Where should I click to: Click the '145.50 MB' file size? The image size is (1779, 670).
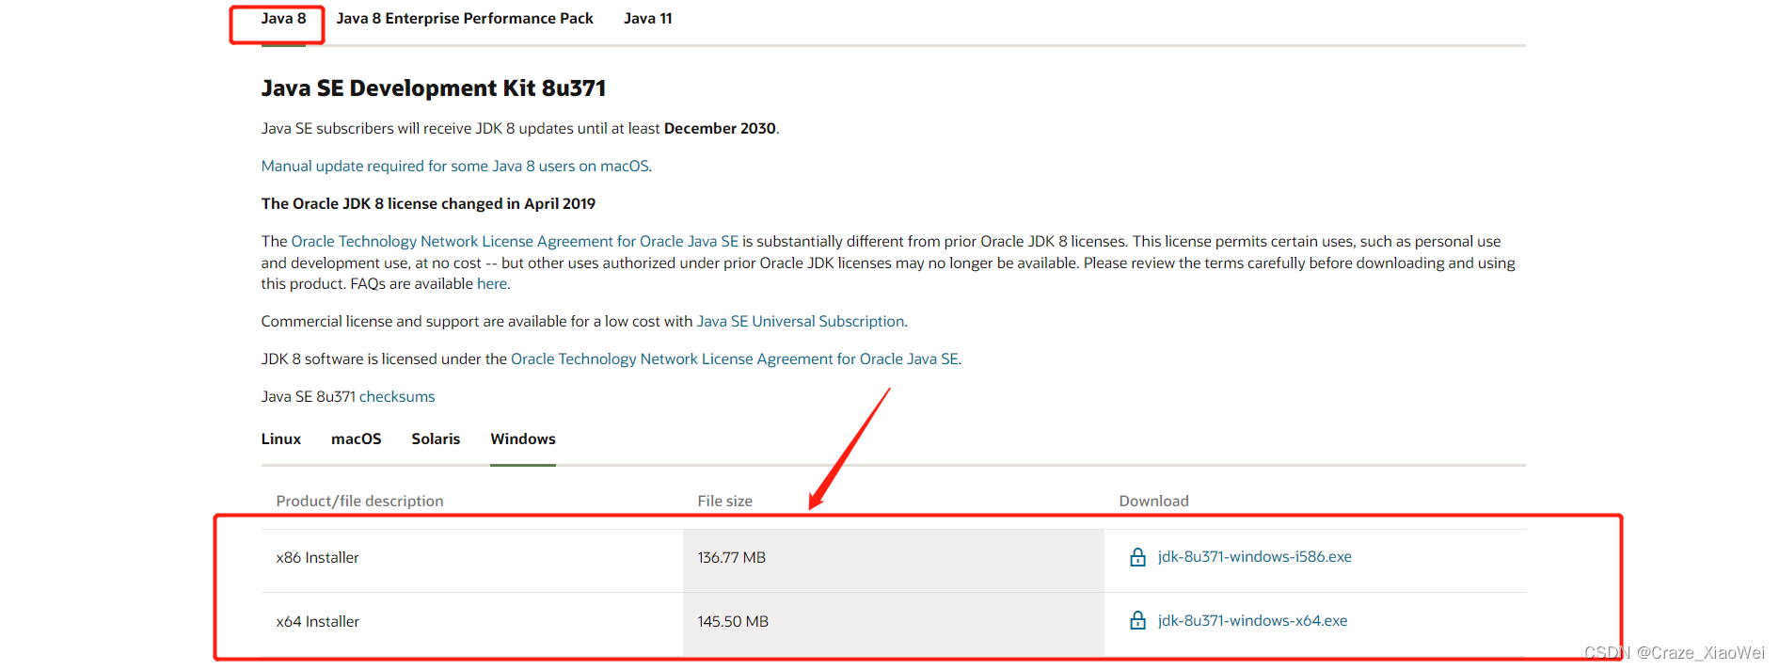pyautogui.click(x=733, y=622)
